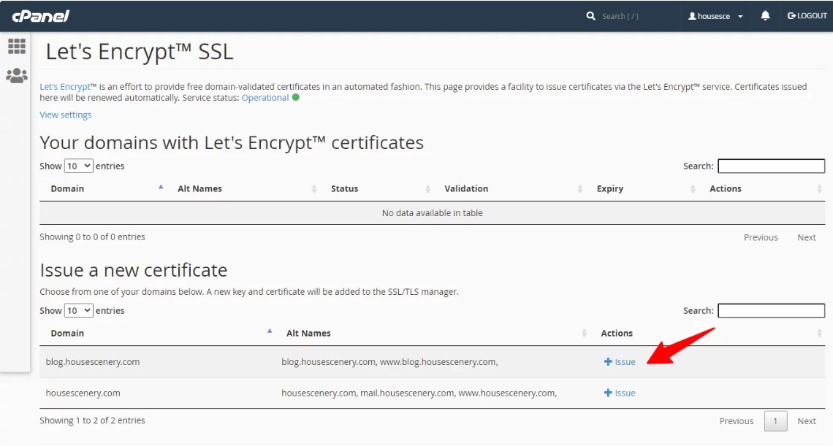Go to page 1 in bottom pagination
This screenshot has width=833, height=446.
pyautogui.click(x=775, y=420)
